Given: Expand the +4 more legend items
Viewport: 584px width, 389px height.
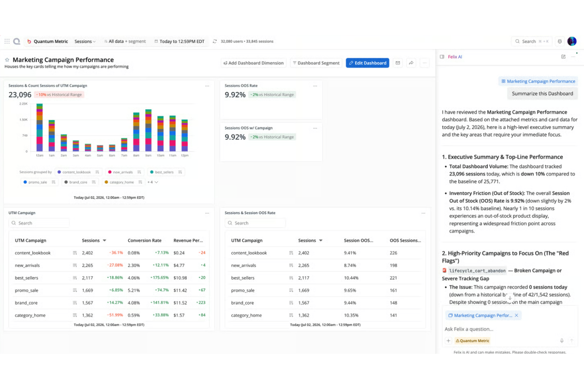Looking at the screenshot, I should (x=153, y=182).
